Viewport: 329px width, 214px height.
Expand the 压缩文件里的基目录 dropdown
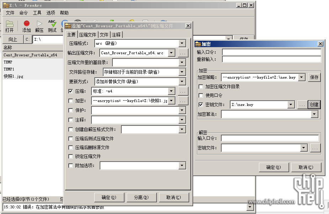[x=182, y=62]
